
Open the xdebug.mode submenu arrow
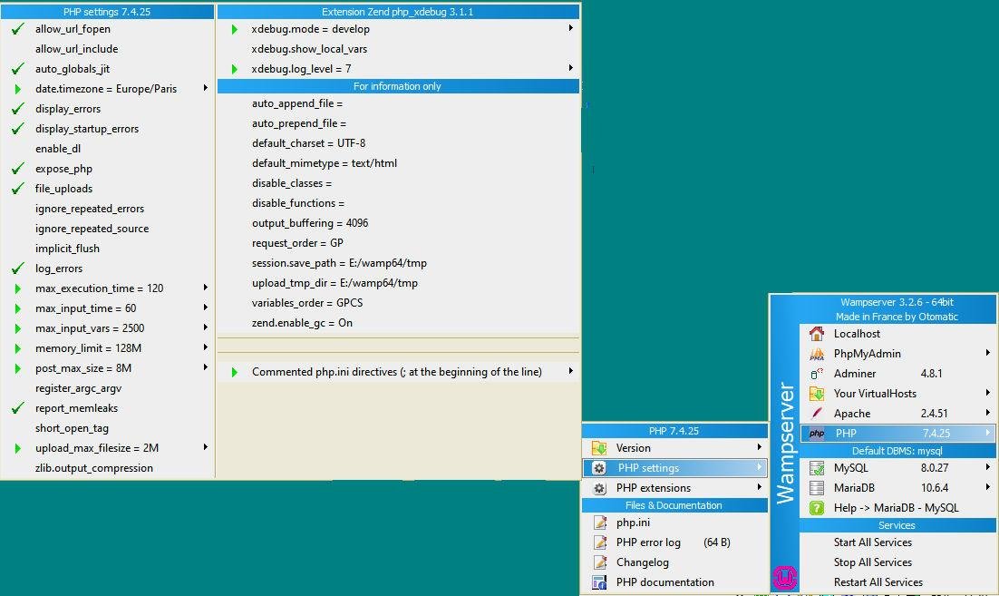click(570, 28)
